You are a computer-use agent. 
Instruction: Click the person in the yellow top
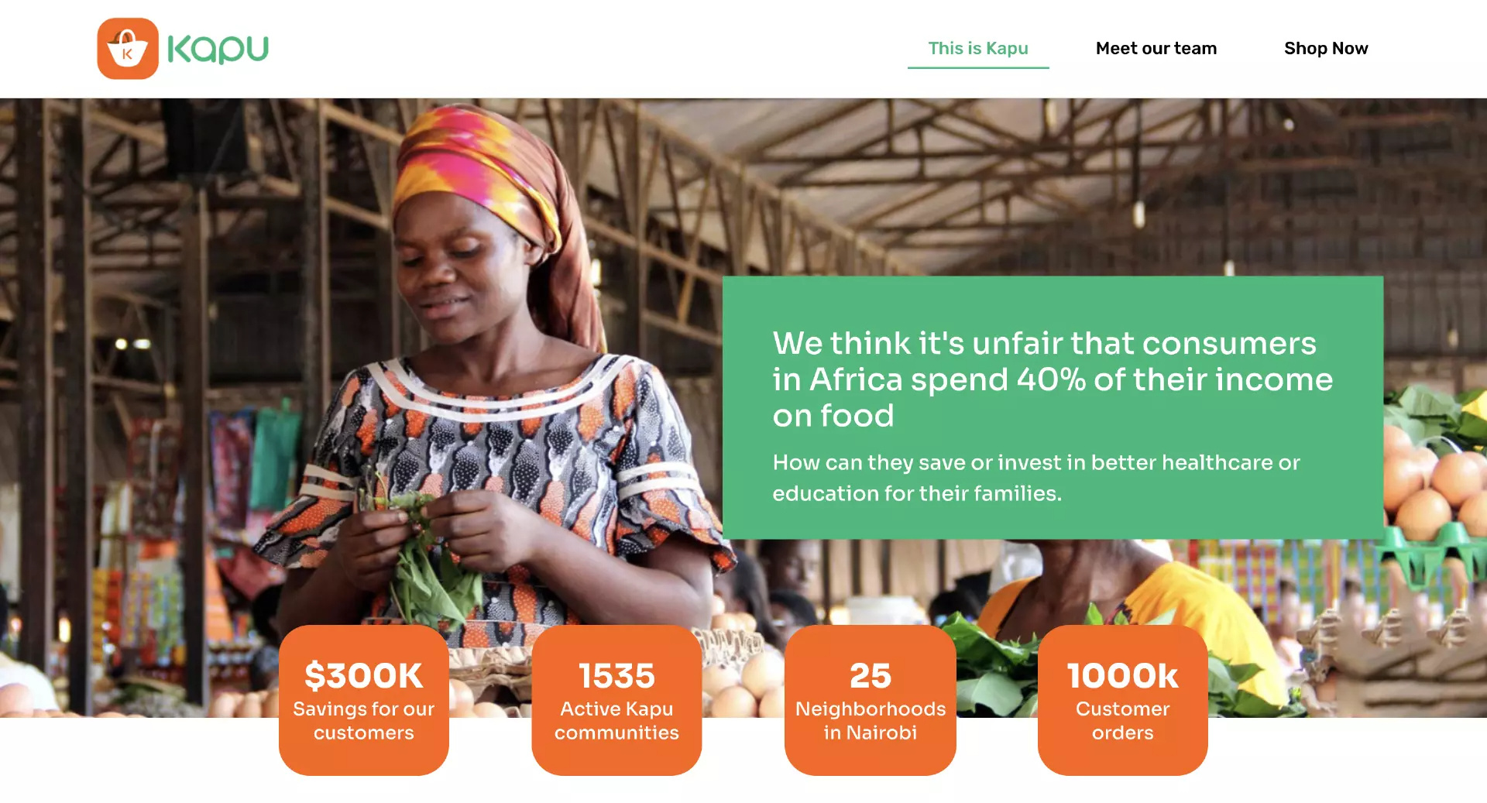pyautogui.click(x=1162, y=596)
